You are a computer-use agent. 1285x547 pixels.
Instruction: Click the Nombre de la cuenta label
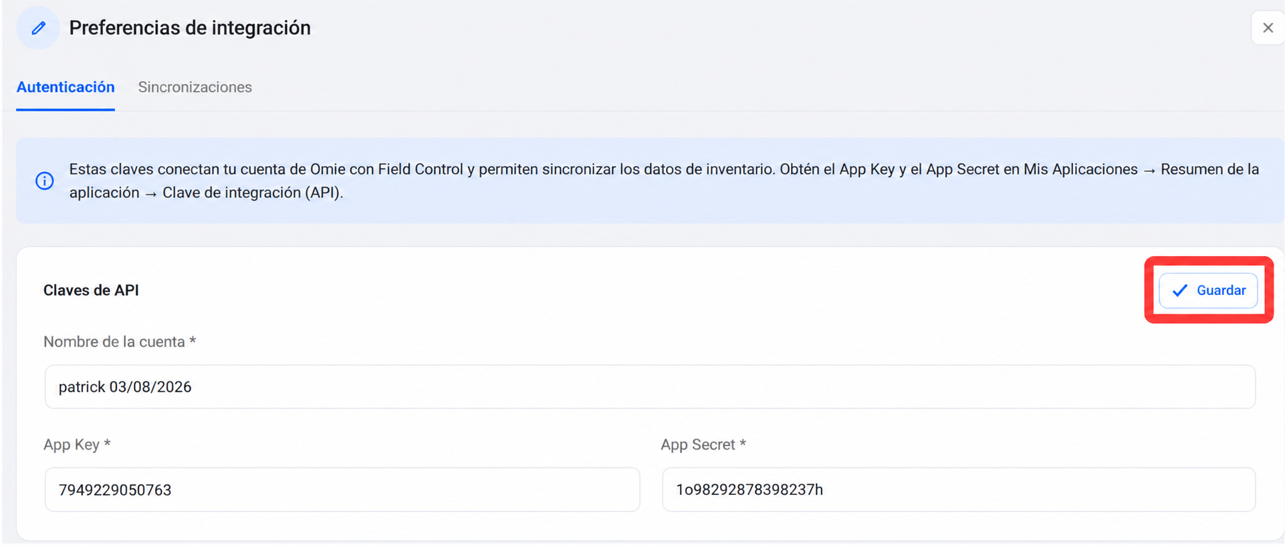120,342
